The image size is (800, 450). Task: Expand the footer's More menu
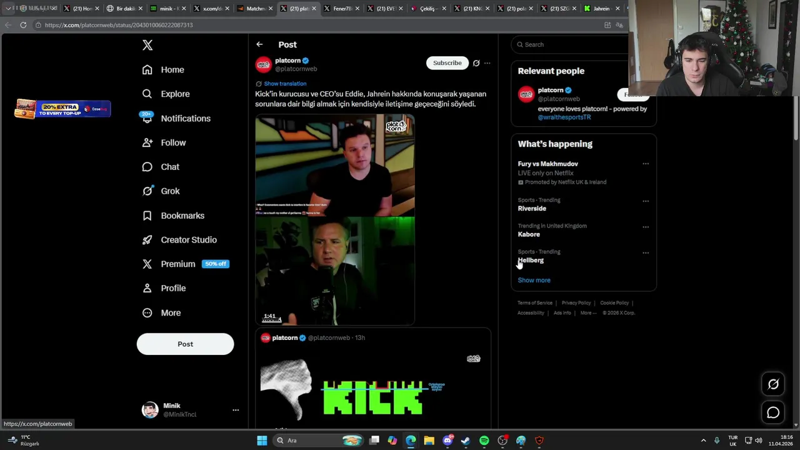click(x=588, y=313)
